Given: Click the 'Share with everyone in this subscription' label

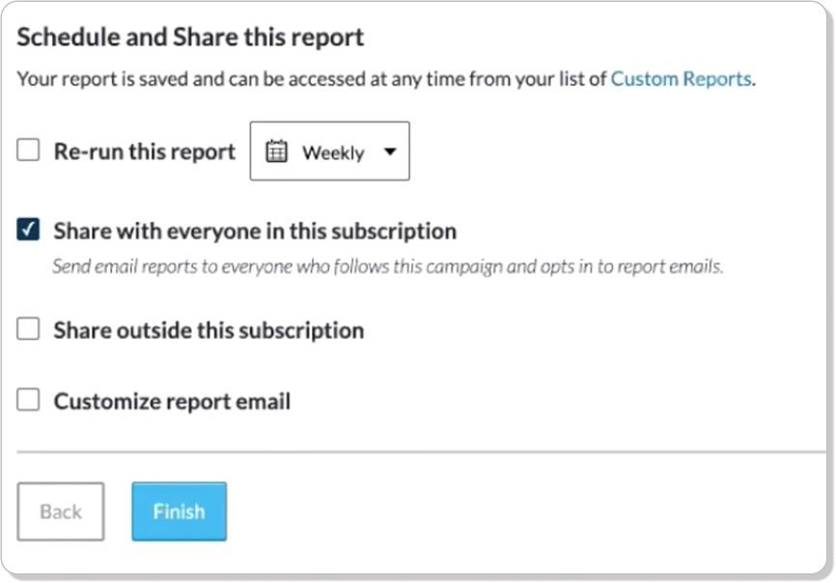Looking at the screenshot, I should 255,232.
